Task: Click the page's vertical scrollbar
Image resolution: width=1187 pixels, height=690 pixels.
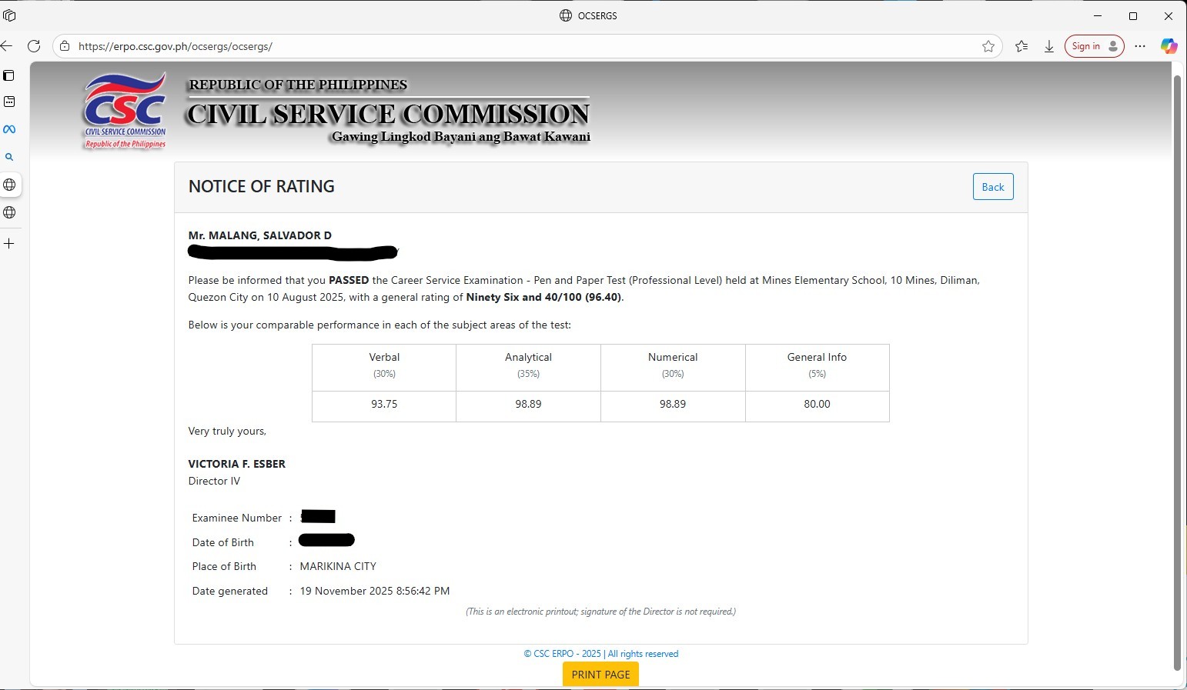Action: pos(1176,369)
